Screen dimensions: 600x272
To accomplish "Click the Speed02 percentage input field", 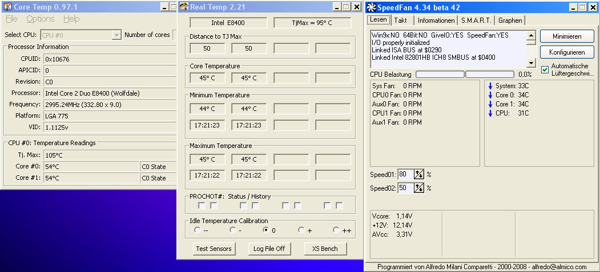I will click(405, 188).
